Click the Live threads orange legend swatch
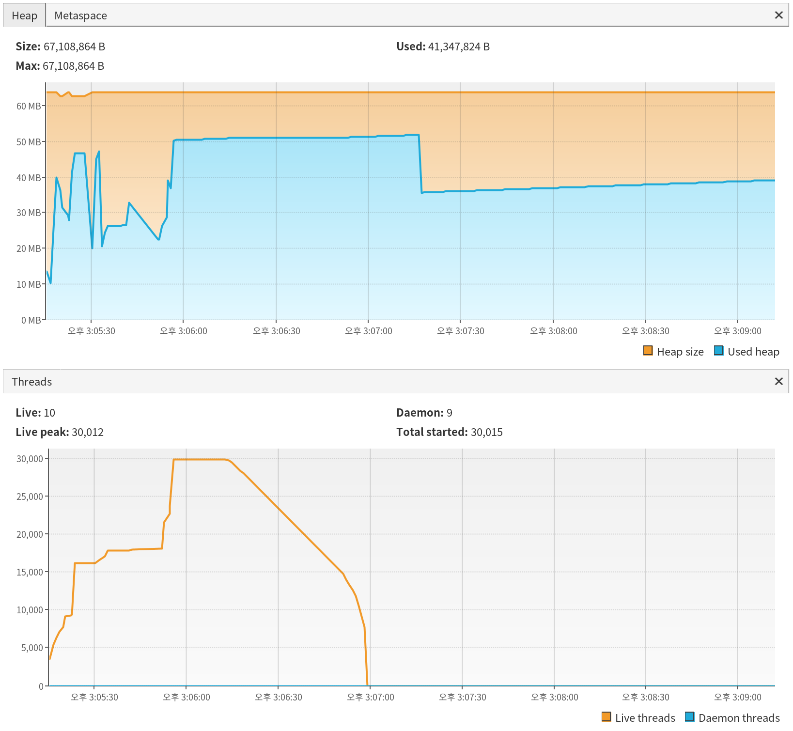The width and height of the screenshot is (793, 731). 606,717
